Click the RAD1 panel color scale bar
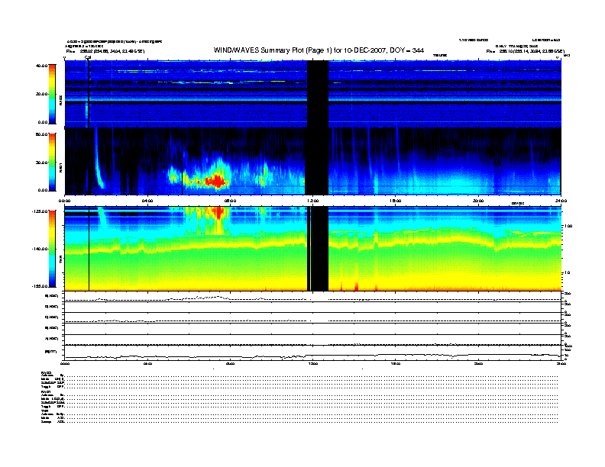Screen dimensions: 605x467 [x=52, y=162]
